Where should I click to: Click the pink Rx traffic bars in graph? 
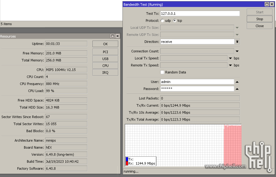click(233, 145)
